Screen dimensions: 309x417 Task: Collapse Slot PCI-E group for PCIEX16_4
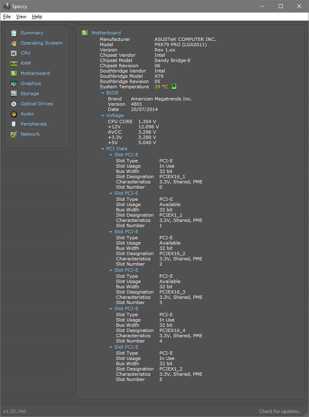(x=111, y=309)
